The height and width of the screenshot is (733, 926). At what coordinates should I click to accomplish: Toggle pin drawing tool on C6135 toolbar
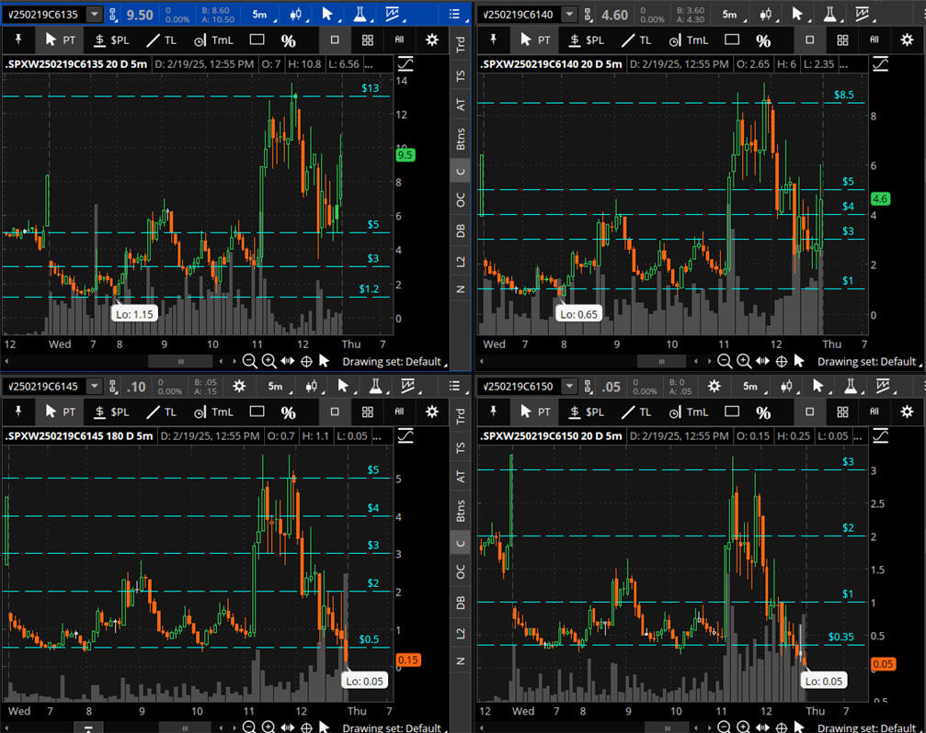(17, 40)
